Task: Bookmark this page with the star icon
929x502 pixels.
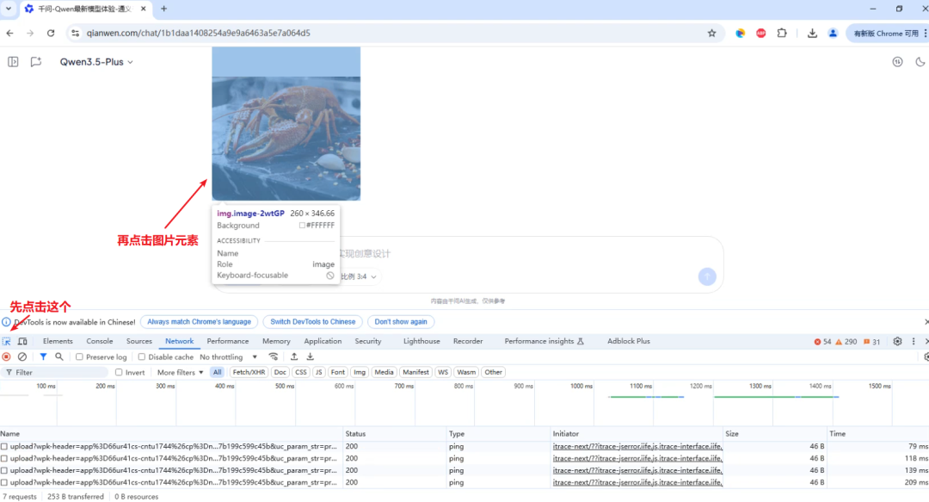Action: [711, 34]
